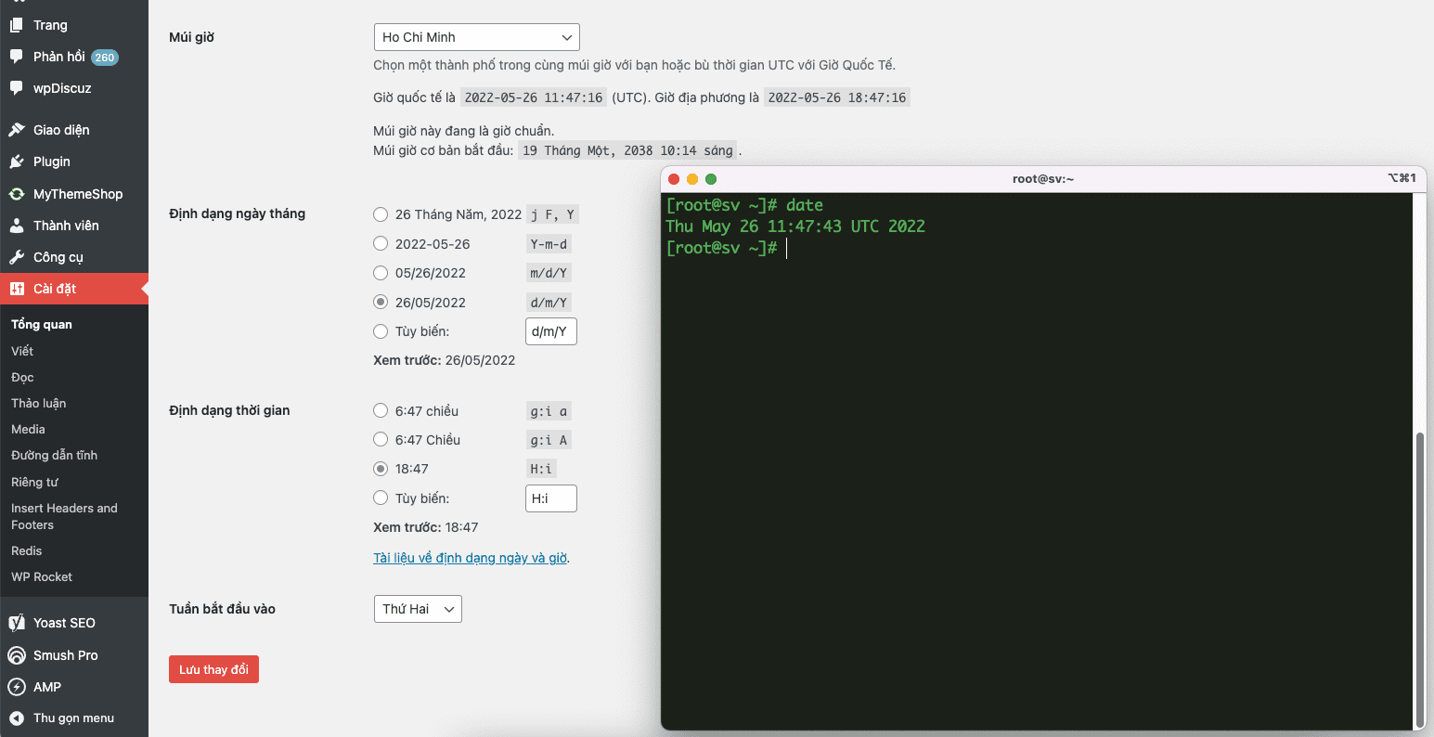Viewport: 1434px width, 737px height.
Task: Click the Giao diện paintbrush icon
Action: click(x=17, y=130)
